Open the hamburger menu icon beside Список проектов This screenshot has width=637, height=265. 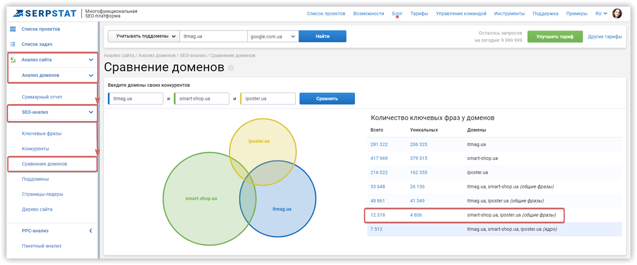(x=13, y=29)
